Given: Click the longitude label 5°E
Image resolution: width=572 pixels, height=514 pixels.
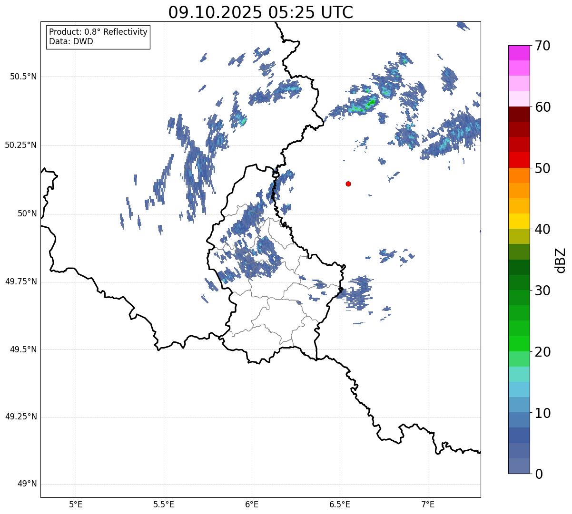Looking at the screenshot, I should pos(76,504).
